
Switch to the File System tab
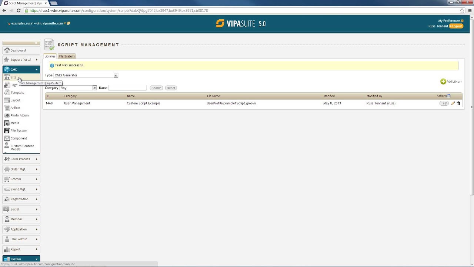pyautogui.click(x=67, y=56)
